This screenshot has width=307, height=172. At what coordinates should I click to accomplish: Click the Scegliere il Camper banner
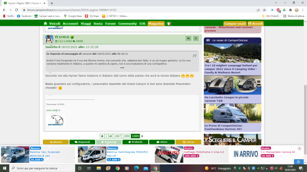tap(233, 140)
